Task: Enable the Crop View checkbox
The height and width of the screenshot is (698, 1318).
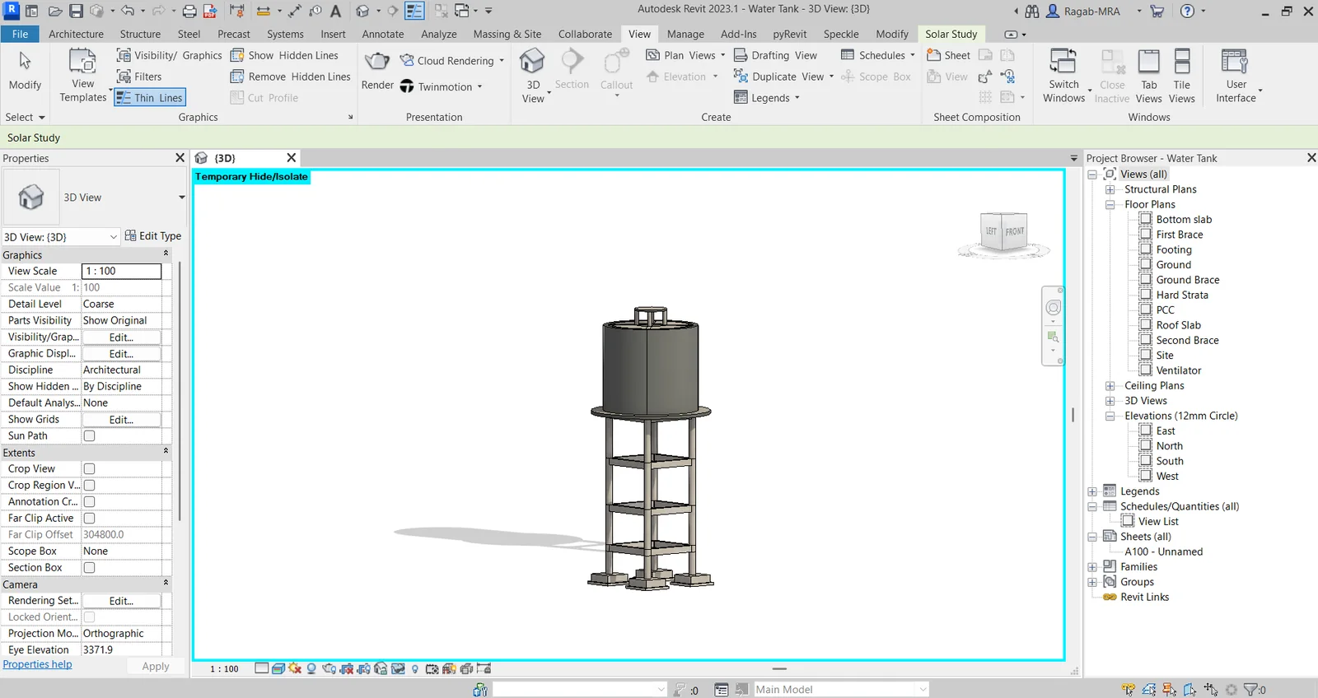Action: coord(89,468)
